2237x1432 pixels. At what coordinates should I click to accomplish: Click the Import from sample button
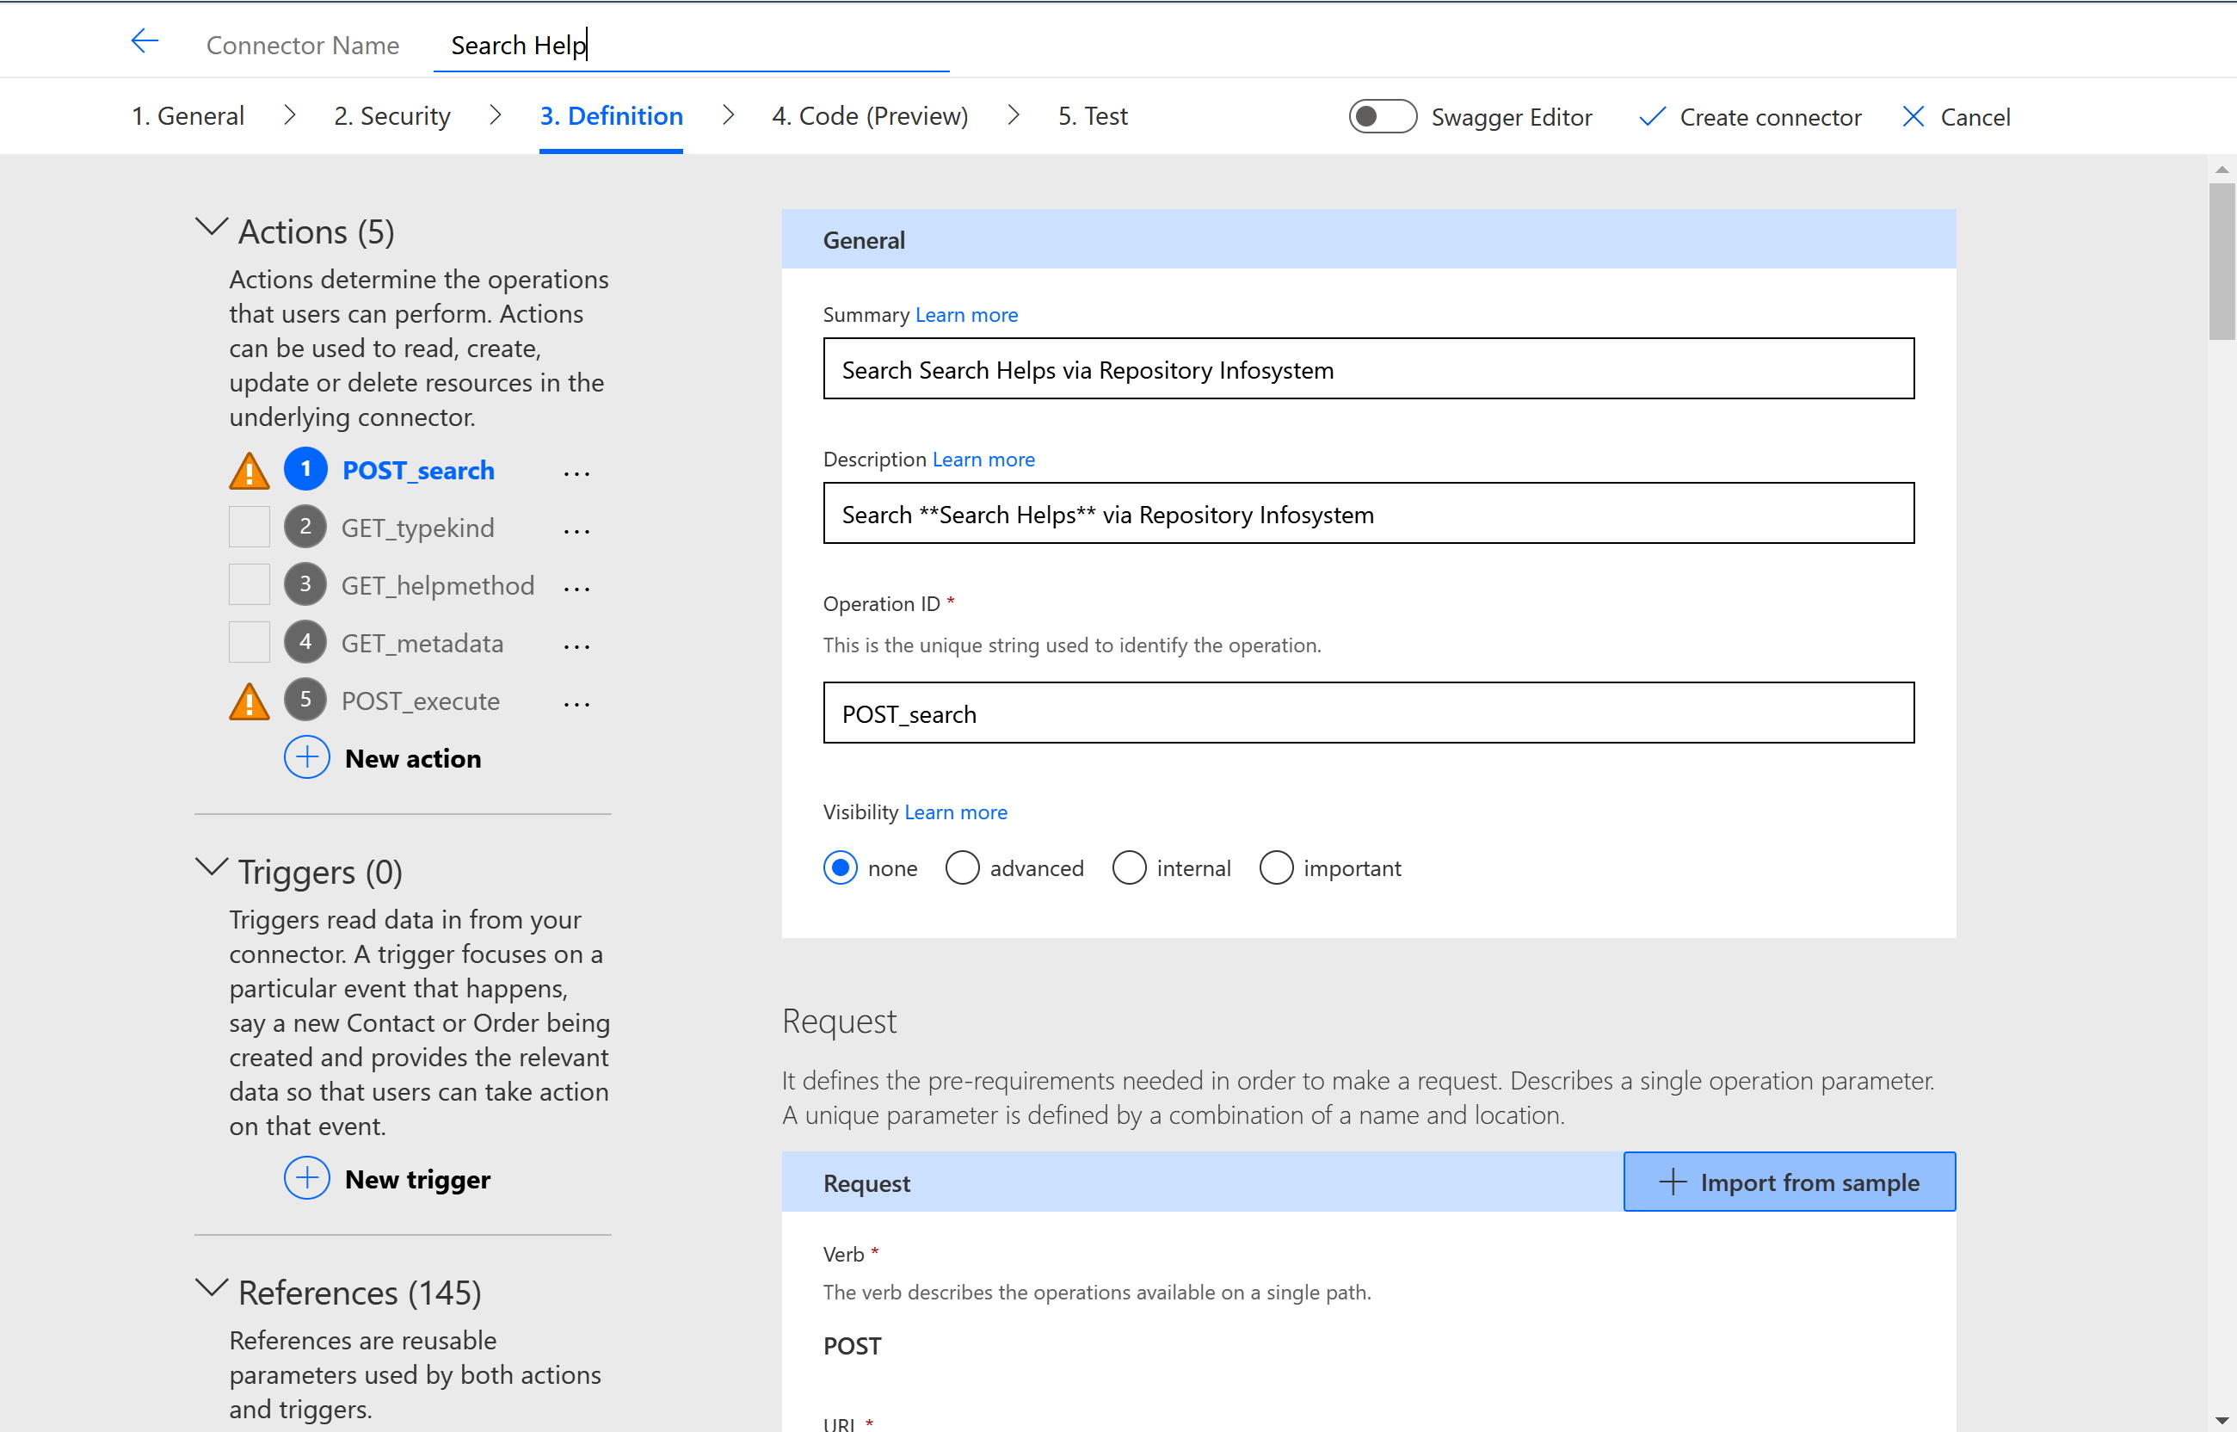point(1789,1182)
